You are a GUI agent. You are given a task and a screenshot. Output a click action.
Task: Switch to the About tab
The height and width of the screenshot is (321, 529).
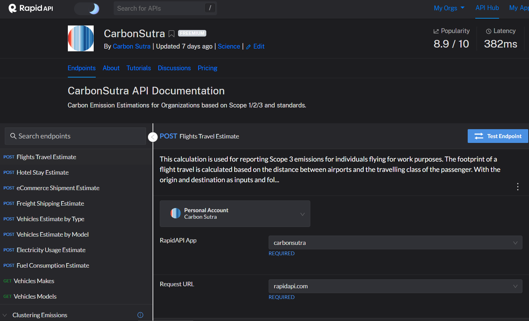pyautogui.click(x=111, y=68)
